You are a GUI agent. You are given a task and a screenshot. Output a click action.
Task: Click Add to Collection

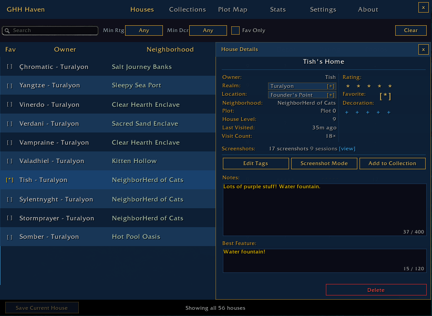393,164
